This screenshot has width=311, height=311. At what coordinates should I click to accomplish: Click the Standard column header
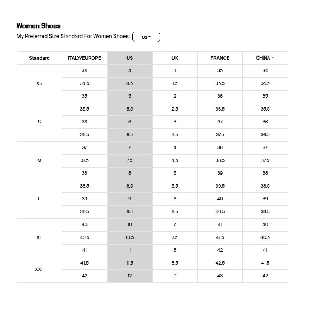39,58
